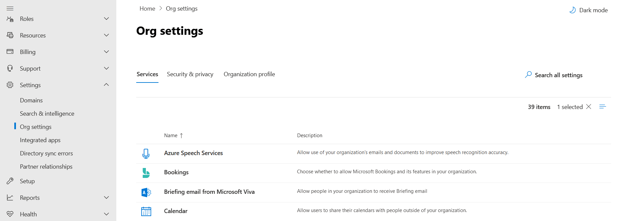This screenshot has width=629, height=221.
Task: Click the '39 items' count text
Action: click(x=539, y=107)
